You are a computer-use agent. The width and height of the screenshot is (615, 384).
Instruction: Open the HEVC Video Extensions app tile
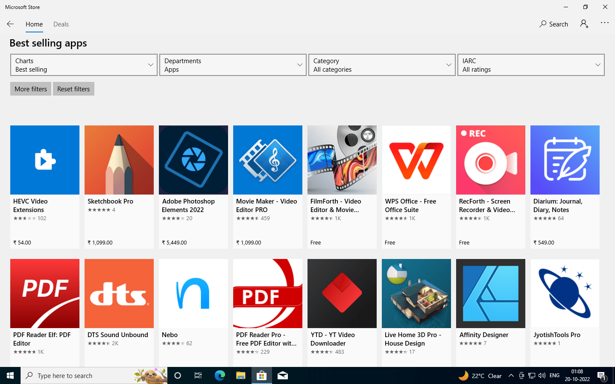point(45,187)
